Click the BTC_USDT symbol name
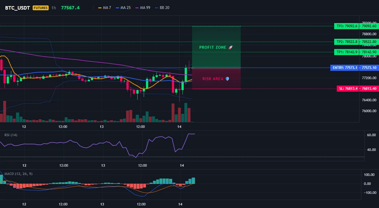Screen dimensions: 379x208 point(17,8)
